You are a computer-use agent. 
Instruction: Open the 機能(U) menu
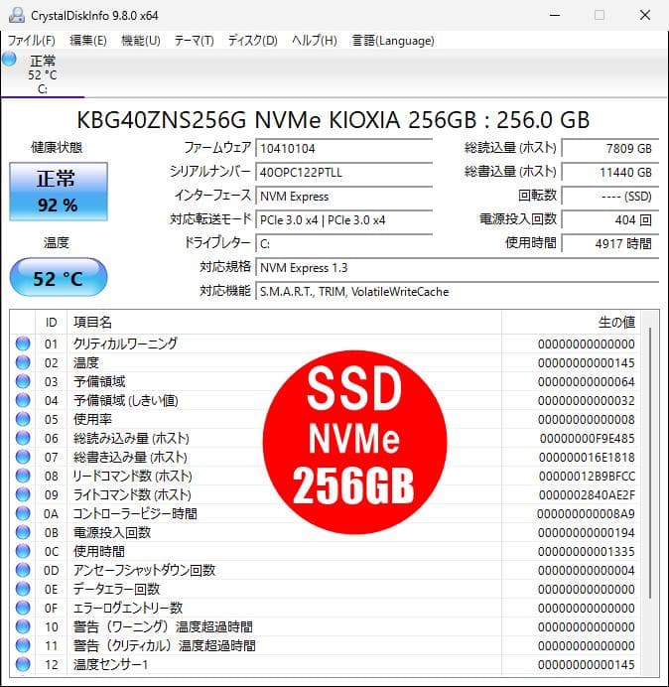point(141,41)
